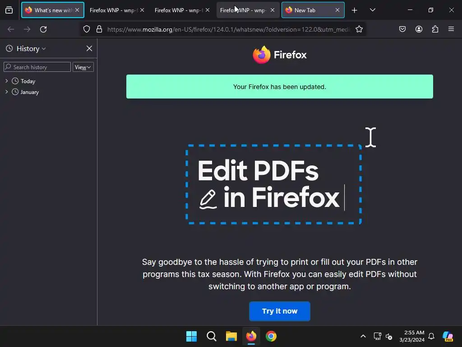Select the January history entry

point(29,92)
